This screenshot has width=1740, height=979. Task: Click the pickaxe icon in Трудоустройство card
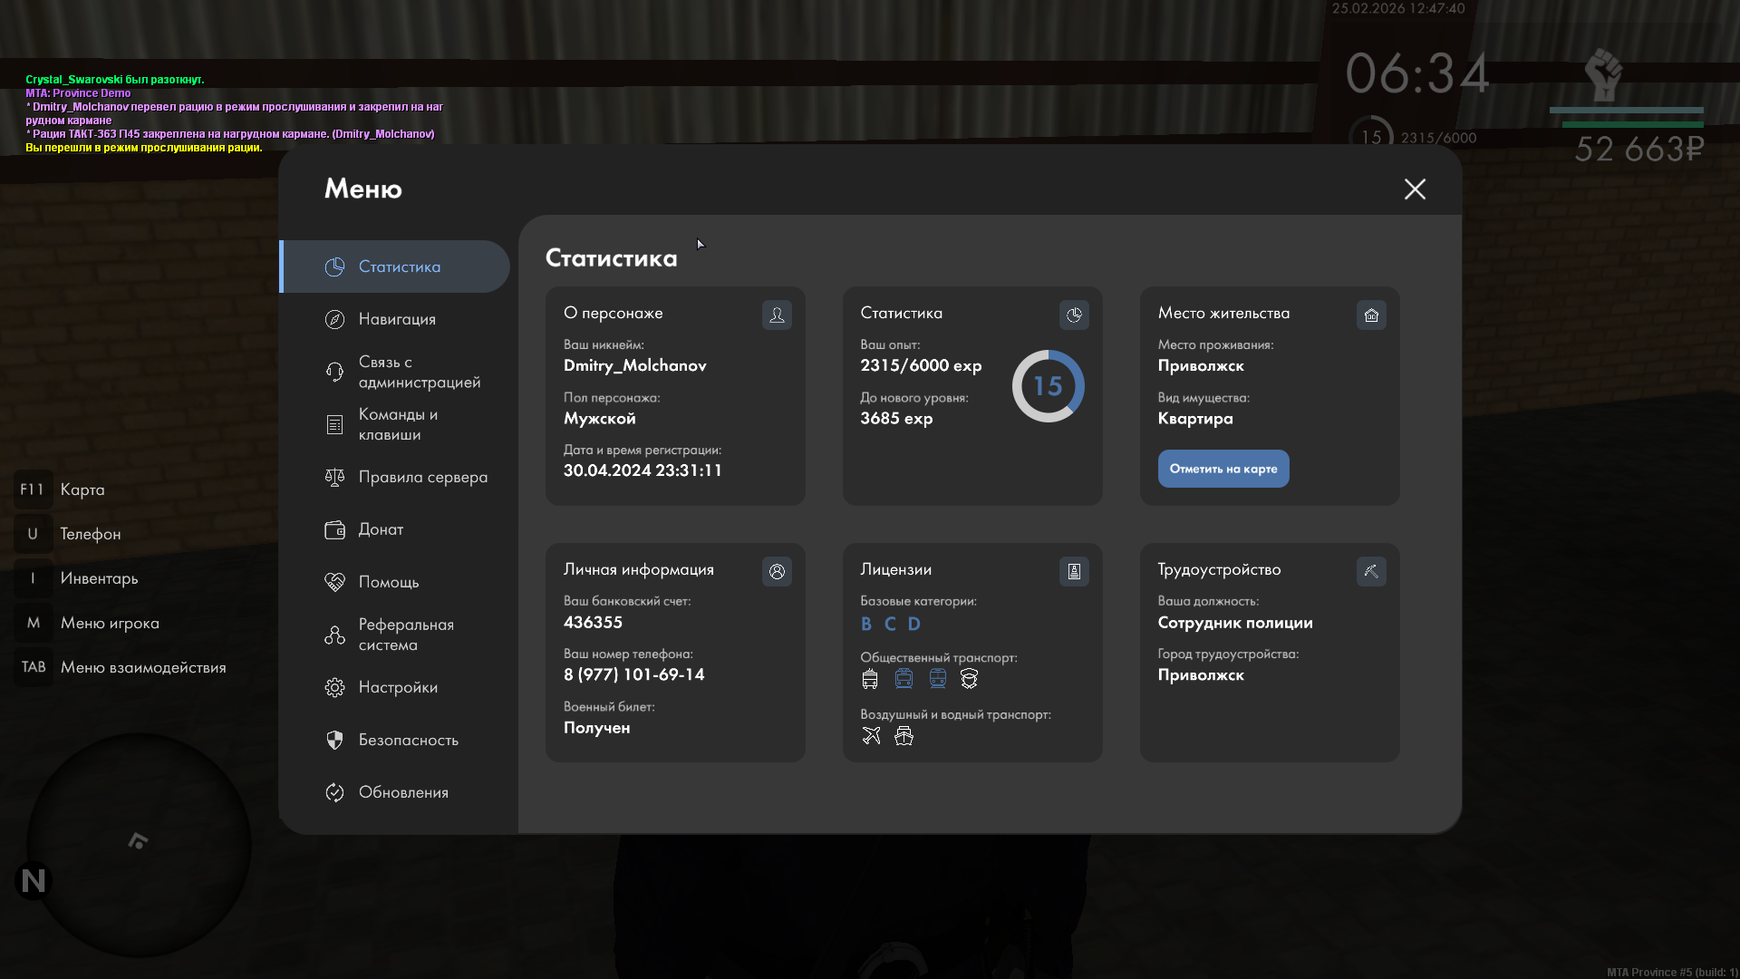1371,571
